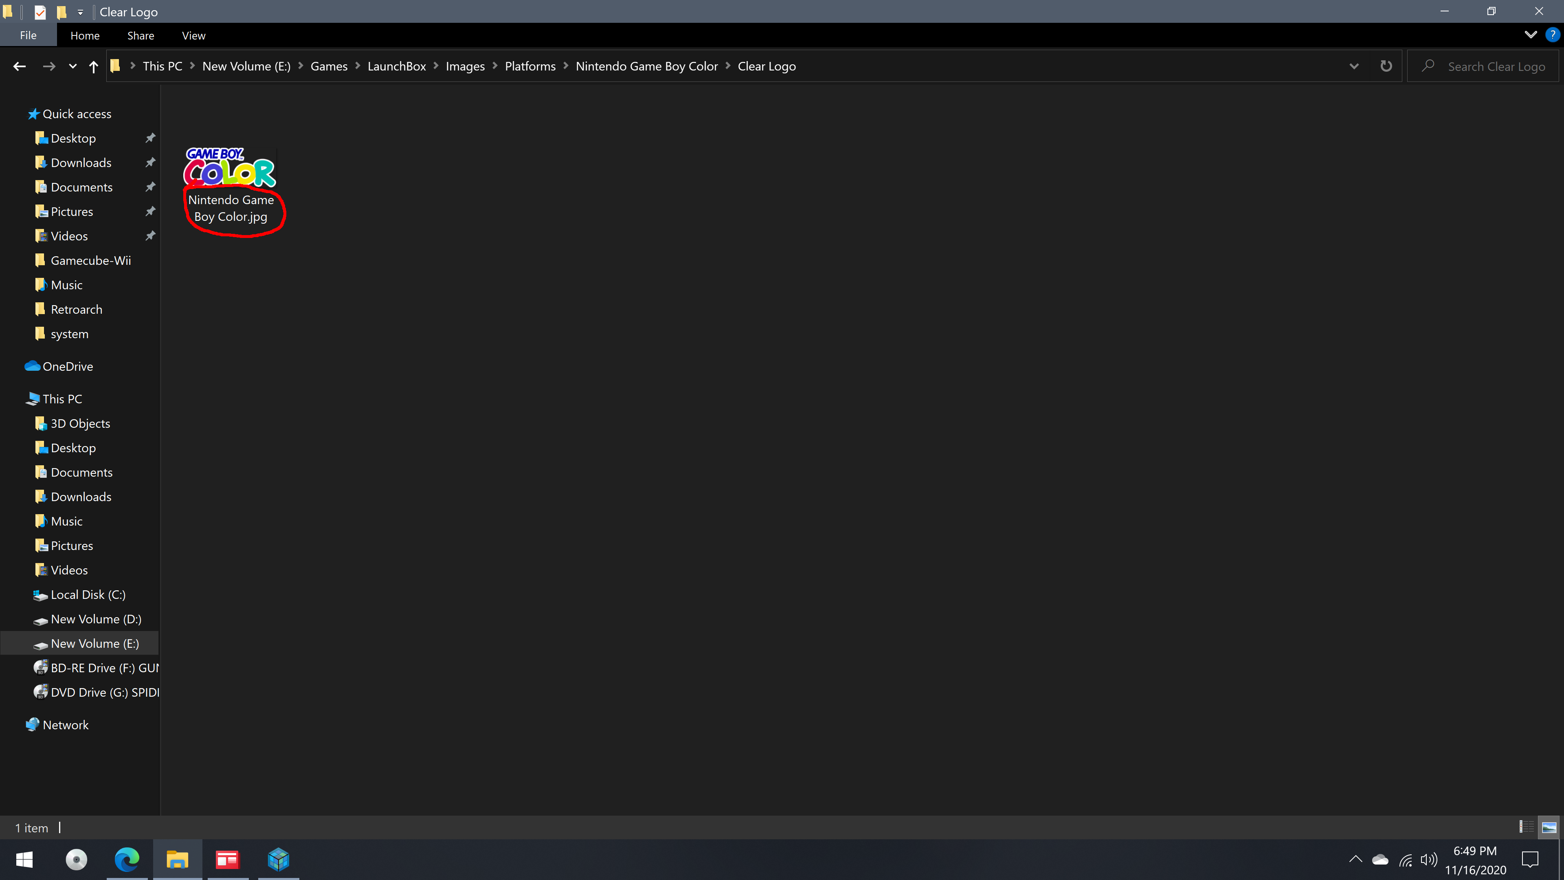Viewport: 1564px width, 880px height.
Task: Click the New folder quick access icon
Action: point(62,11)
